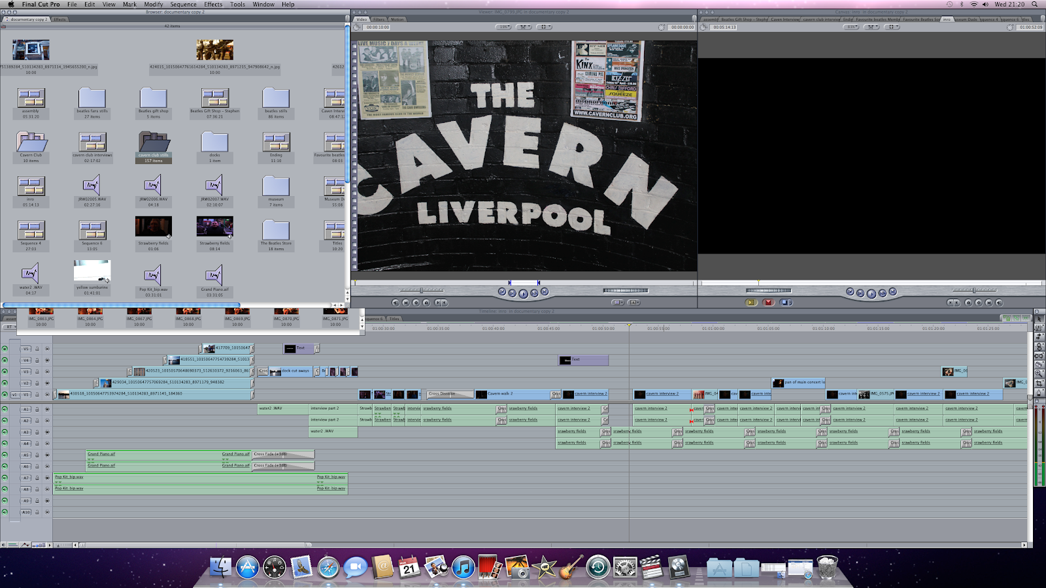Select the 'water2.WAV' audio clip icon

31,273
